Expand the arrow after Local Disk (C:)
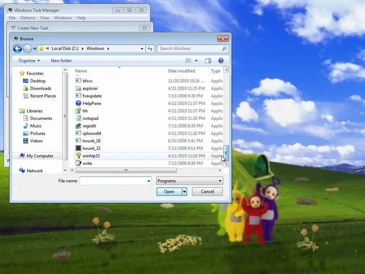Screen dimensions: 365x274 83,49
